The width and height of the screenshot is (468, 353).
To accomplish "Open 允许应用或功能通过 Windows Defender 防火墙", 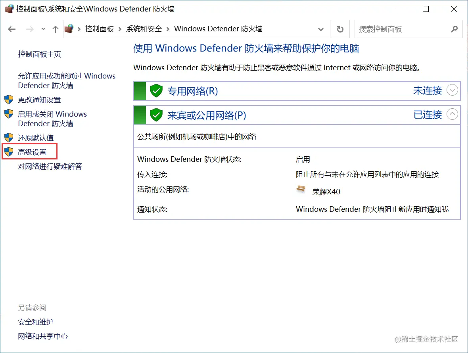I will [67, 81].
